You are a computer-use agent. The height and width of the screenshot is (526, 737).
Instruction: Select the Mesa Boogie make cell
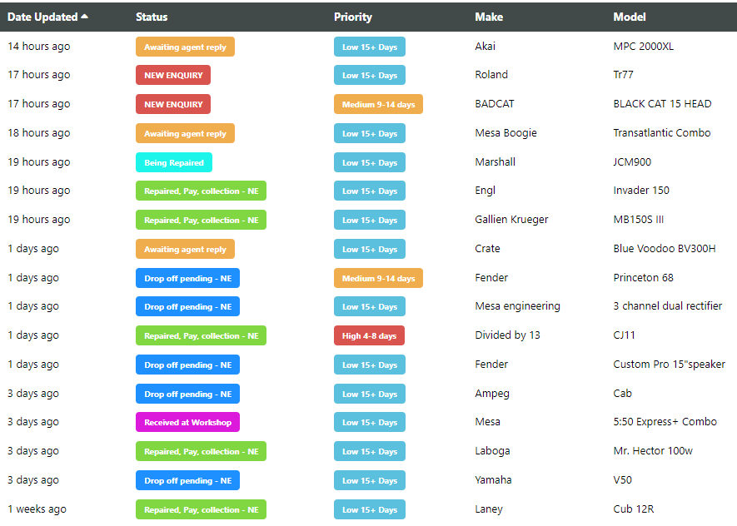coord(505,133)
